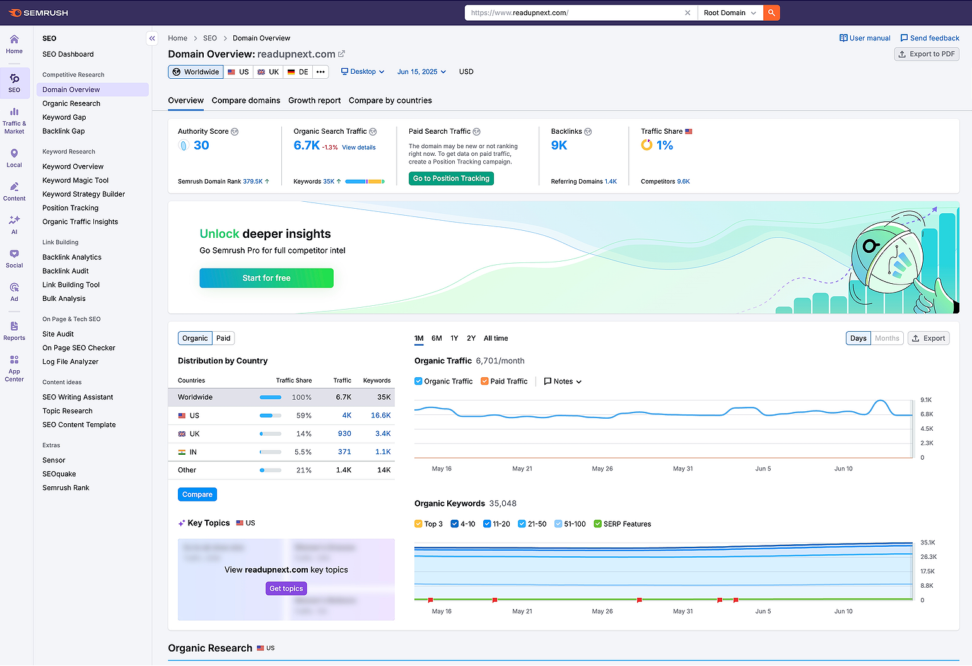Open App Center icon
This screenshot has height=666, width=972.
(15, 368)
